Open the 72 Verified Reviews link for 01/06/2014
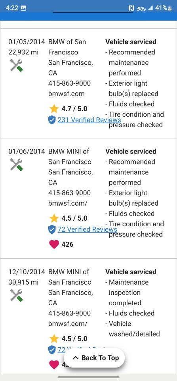Screen dimensions: 177x381 [87, 229]
